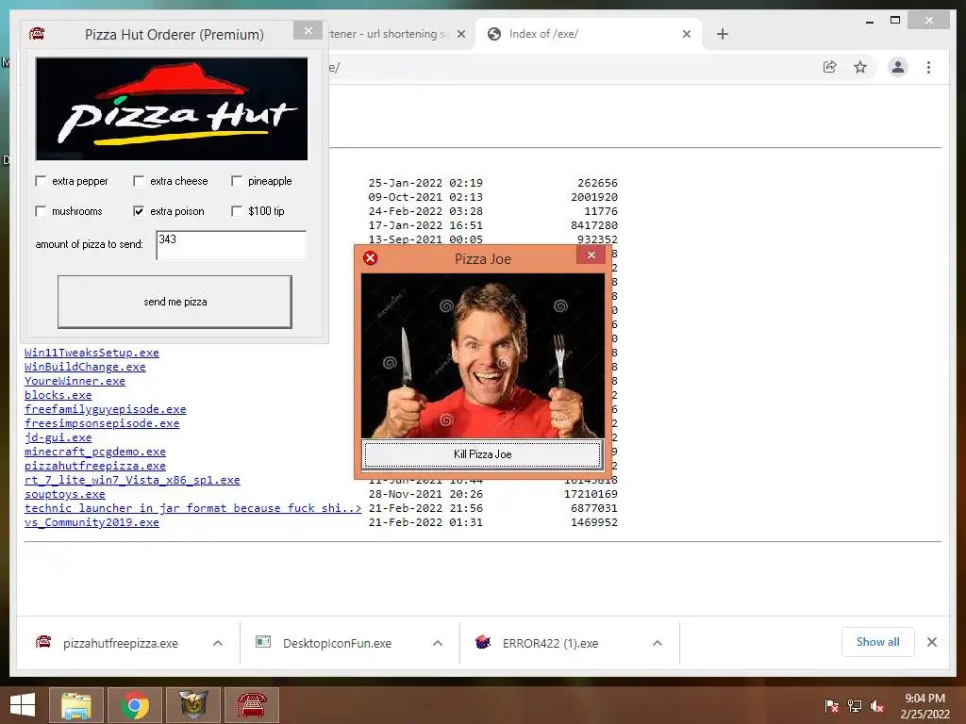This screenshot has width=966, height=724.
Task: Expand options for pizzahutfreepizza.exe download
Action: pos(218,643)
